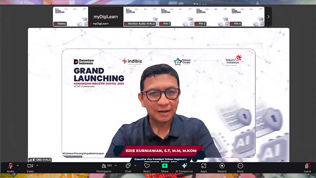Select Maesy participant thumbnail
Screen dimensions: 316x178
(x=71, y=17)
